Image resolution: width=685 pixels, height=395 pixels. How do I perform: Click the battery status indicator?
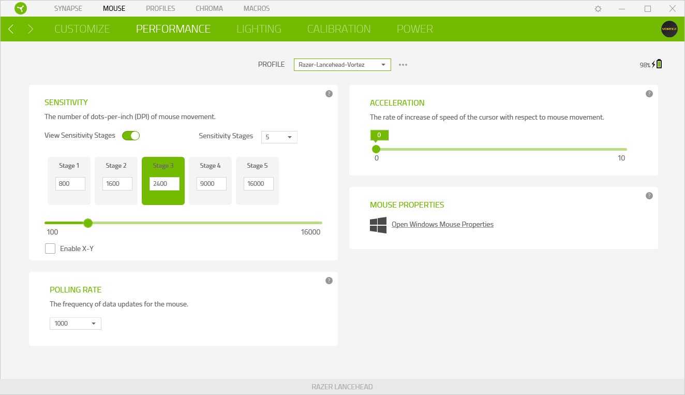[x=651, y=65]
